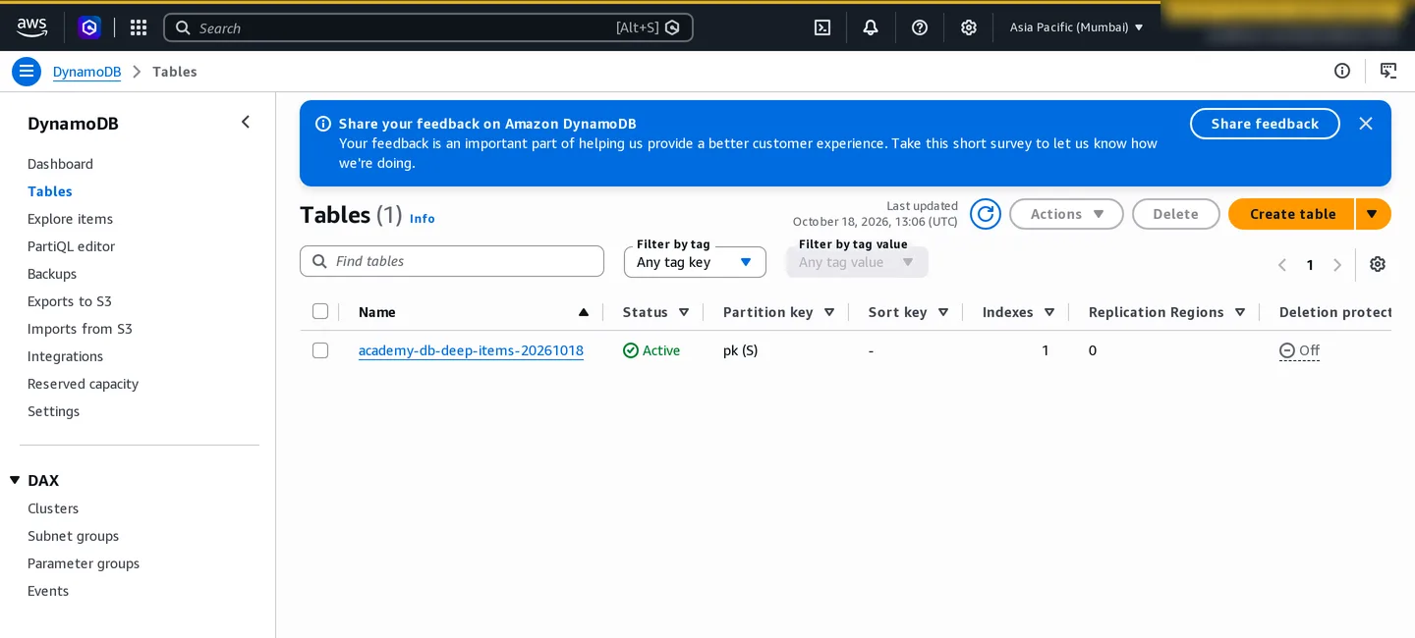Image resolution: width=1415 pixels, height=638 pixels.
Task: Open Settings in the sidebar
Action: [x=53, y=411]
